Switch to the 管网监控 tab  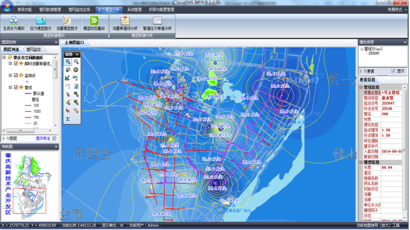[33, 50]
